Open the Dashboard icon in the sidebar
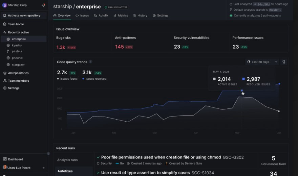 5,159
